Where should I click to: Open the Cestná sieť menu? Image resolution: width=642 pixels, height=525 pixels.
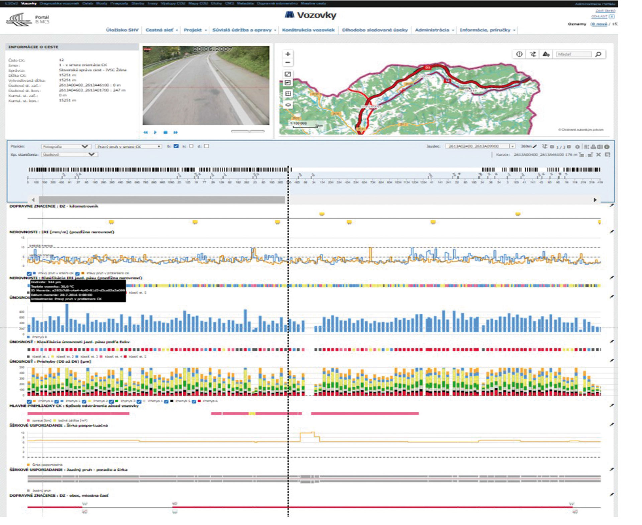tap(162, 30)
